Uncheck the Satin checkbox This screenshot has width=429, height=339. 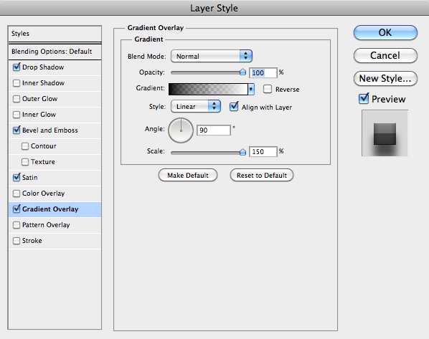pyautogui.click(x=16, y=178)
